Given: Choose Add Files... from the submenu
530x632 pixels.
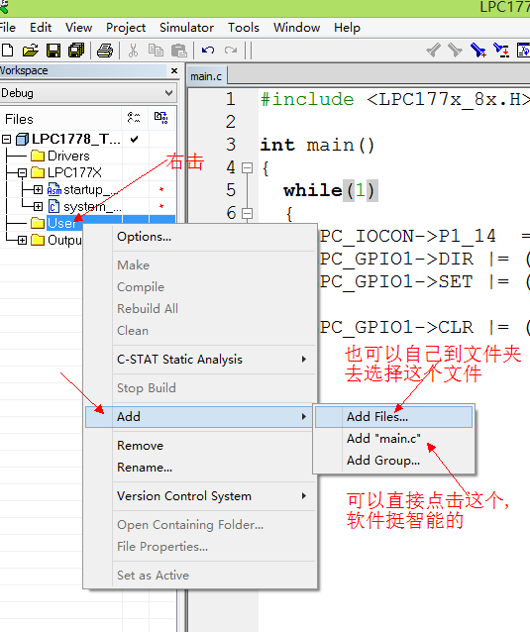Looking at the screenshot, I should [x=393, y=416].
